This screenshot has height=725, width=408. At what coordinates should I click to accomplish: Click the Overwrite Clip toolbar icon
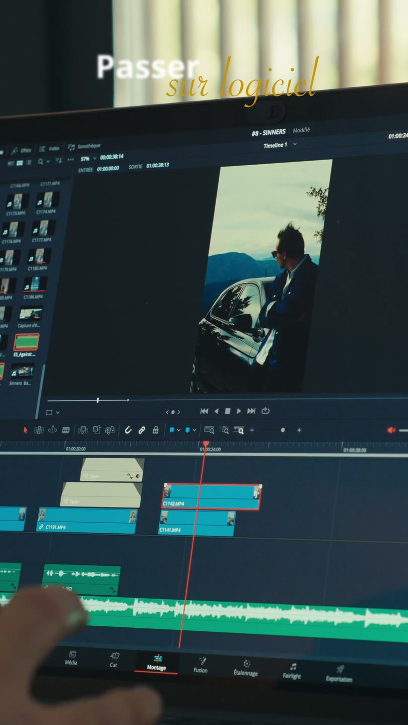click(x=97, y=430)
